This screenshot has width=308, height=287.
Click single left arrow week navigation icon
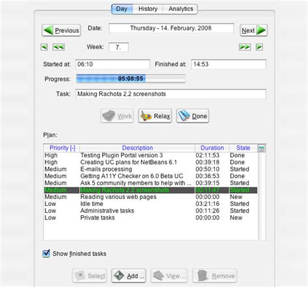[x=44, y=47]
